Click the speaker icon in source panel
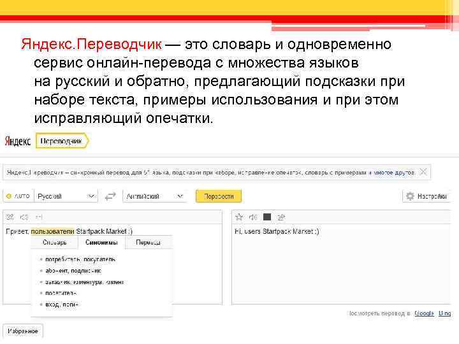 coord(24,217)
